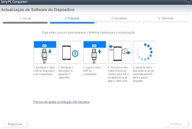Click the empty Terminar progress bar

point(166,23)
